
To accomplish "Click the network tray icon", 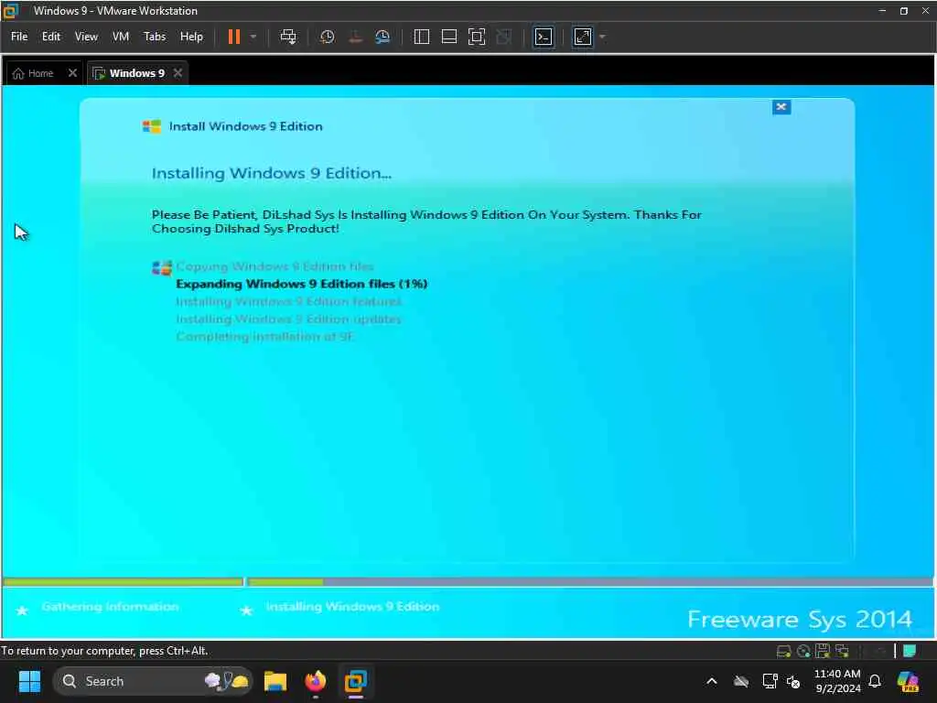I will coord(770,681).
